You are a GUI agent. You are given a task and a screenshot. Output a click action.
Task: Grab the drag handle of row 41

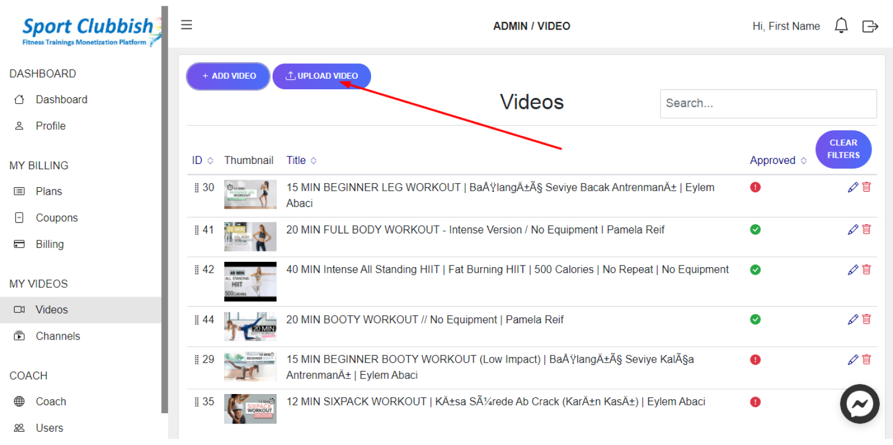point(197,230)
